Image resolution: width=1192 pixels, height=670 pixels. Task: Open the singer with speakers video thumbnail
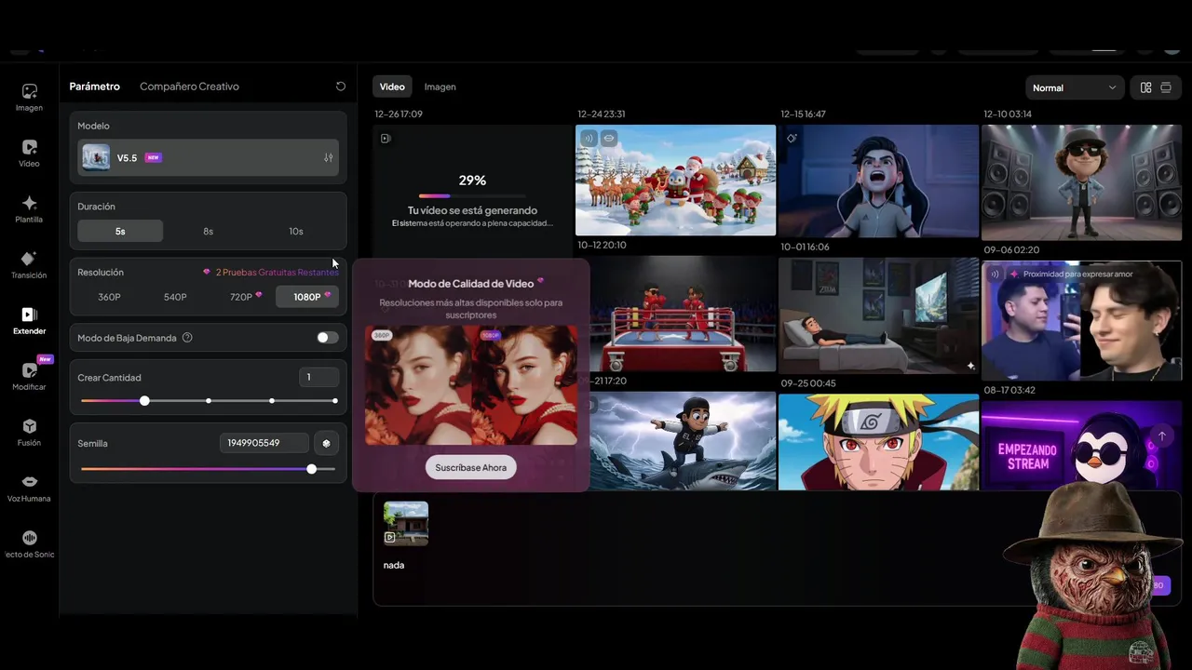click(x=1081, y=182)
